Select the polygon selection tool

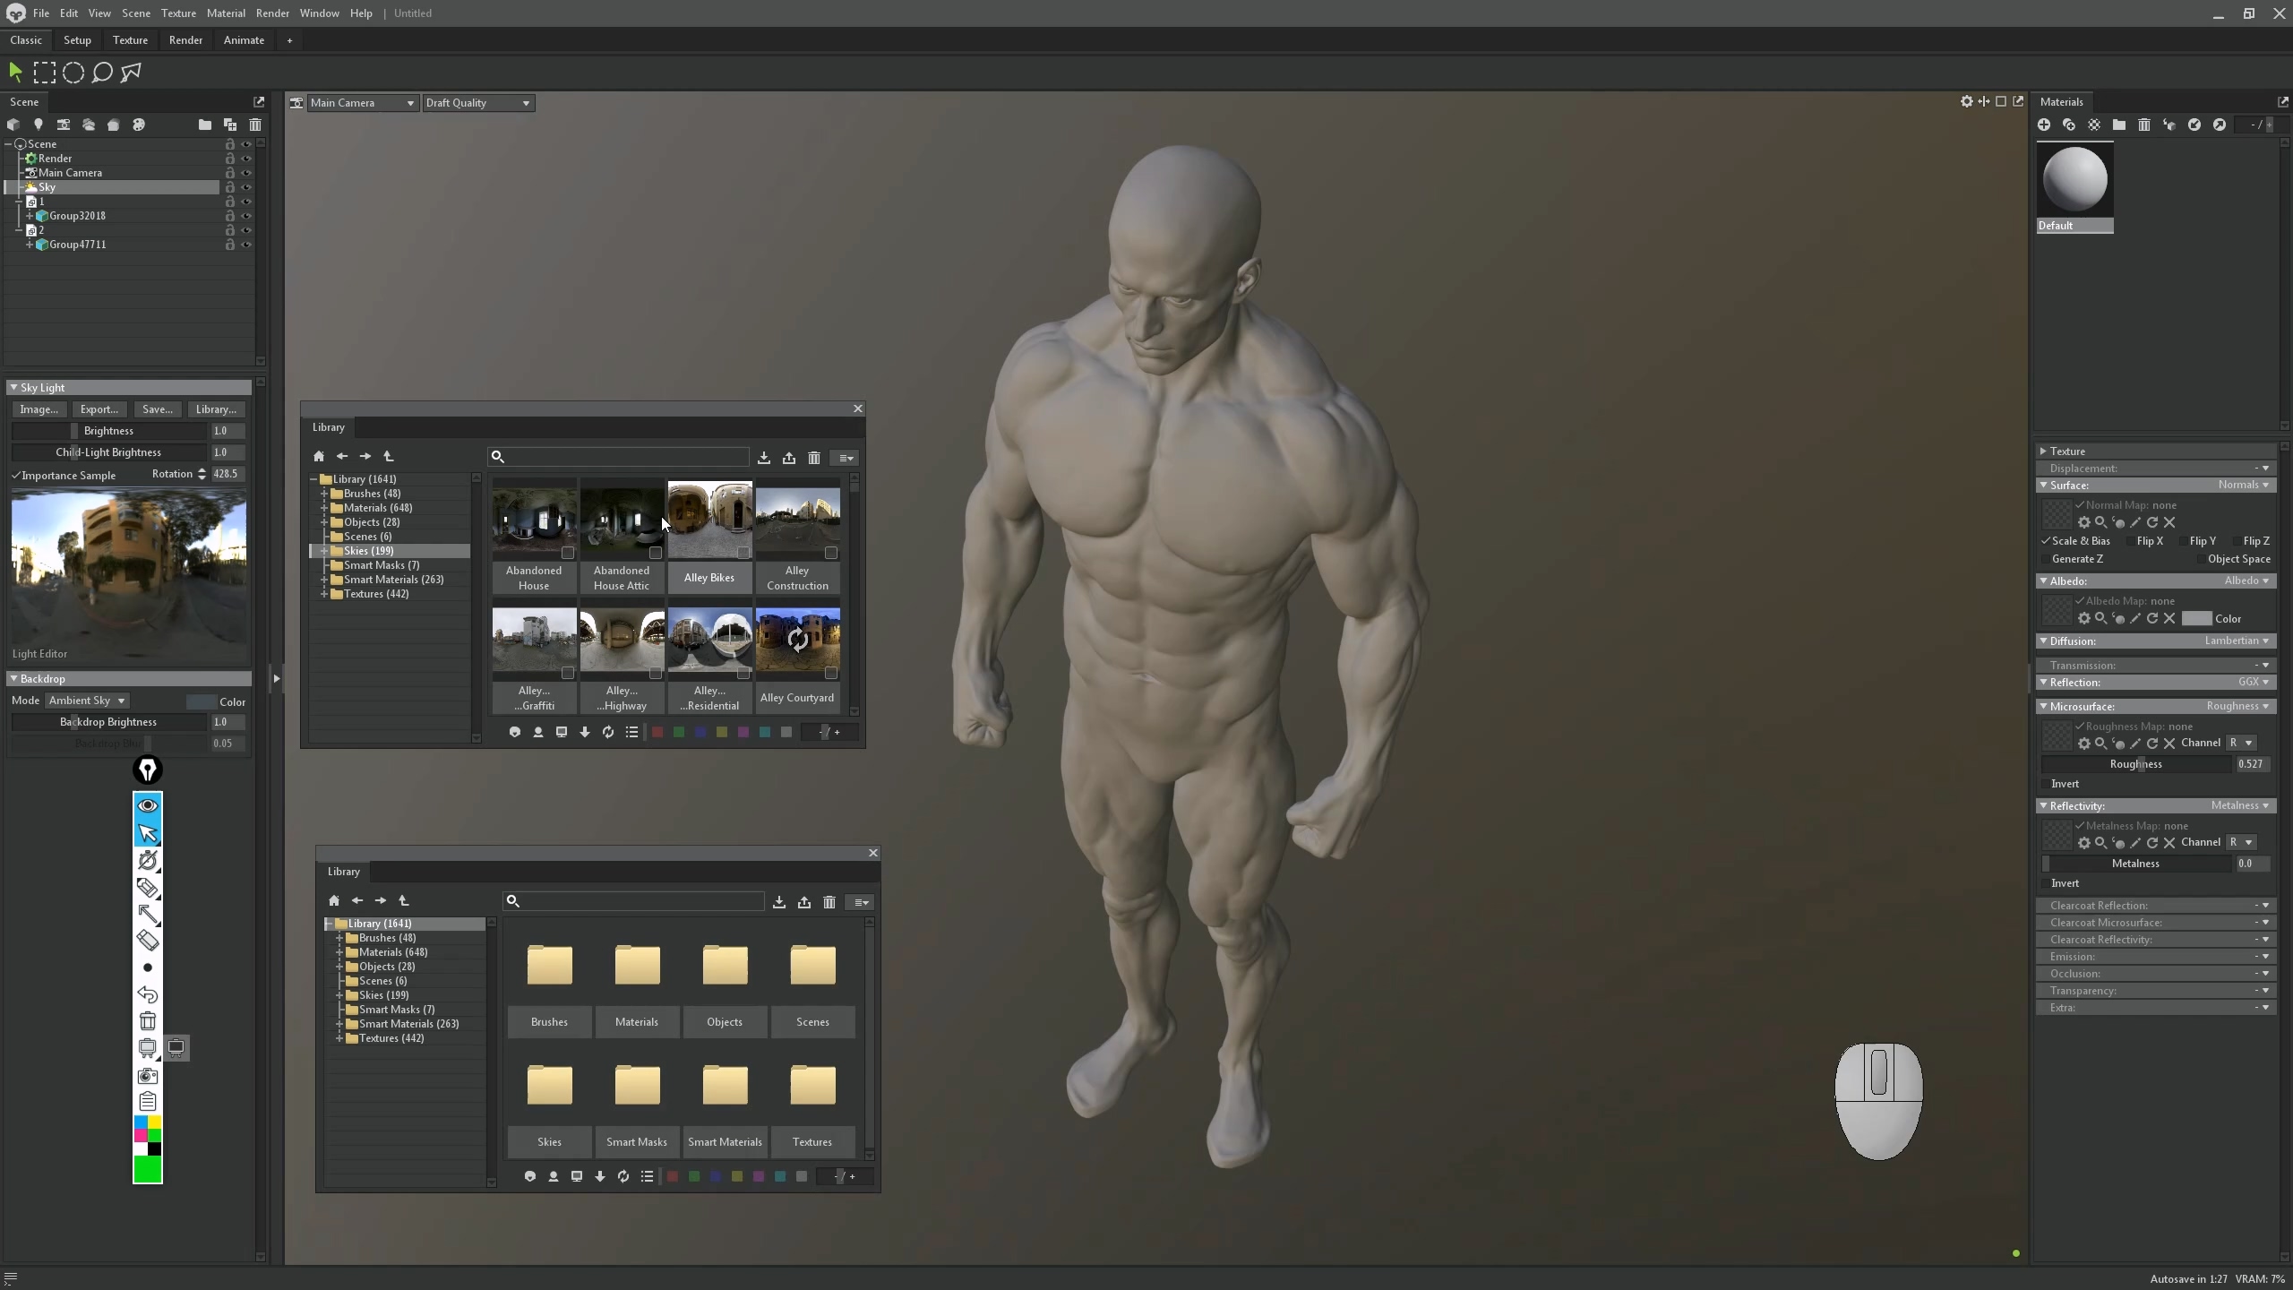131,73
